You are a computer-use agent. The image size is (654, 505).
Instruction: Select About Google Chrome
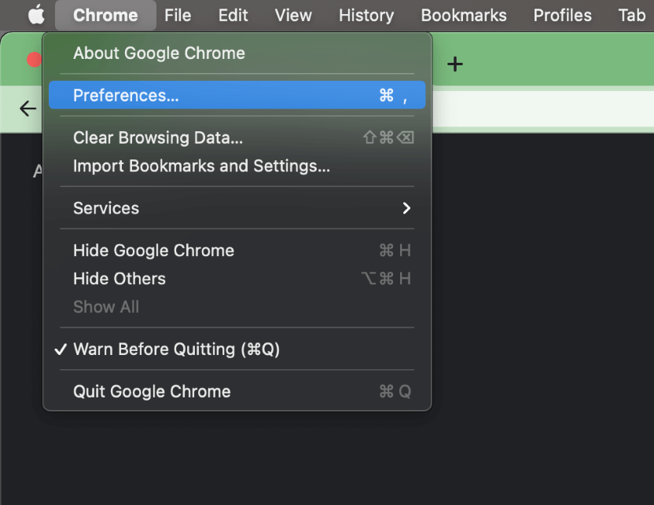coord(159,53)
